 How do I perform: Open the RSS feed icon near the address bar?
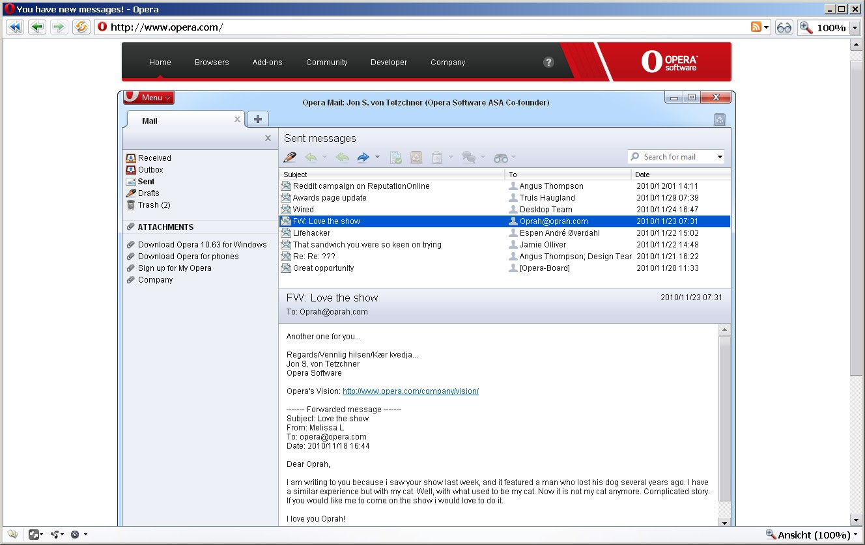pyautogui.click(x=755, y=27)
